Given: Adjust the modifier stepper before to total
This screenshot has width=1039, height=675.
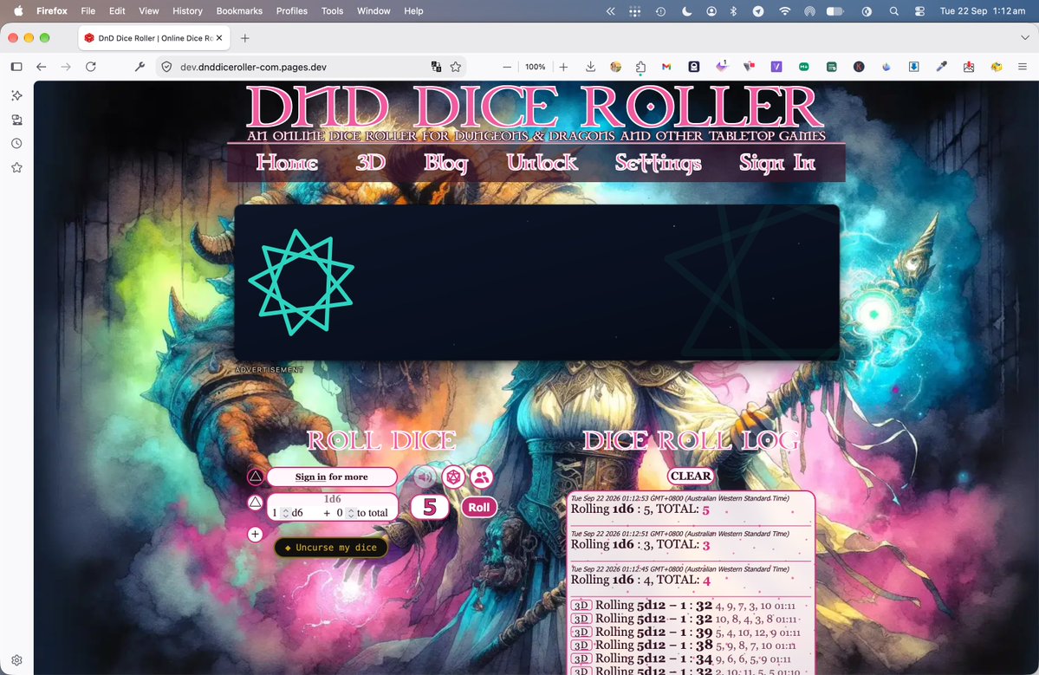Looking at the screenshot, I should coord(351,513).
